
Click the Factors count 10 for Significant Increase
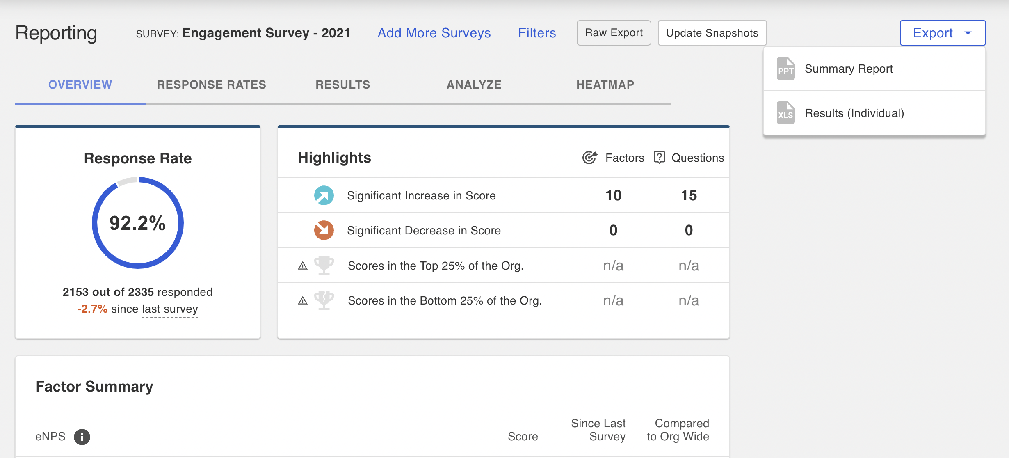614,195
